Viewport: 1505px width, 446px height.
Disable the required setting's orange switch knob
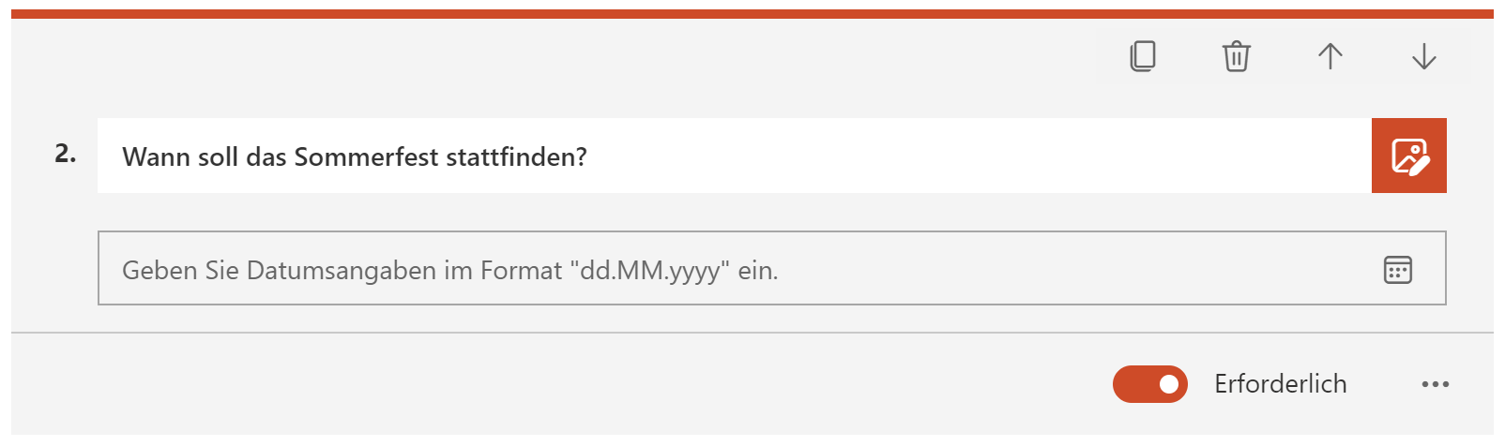coord(1168,384)
